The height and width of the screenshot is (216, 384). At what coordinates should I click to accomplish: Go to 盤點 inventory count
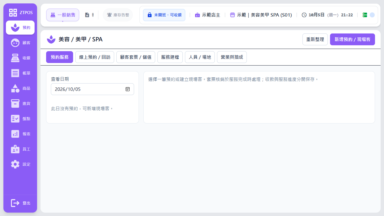click(20, 119)
